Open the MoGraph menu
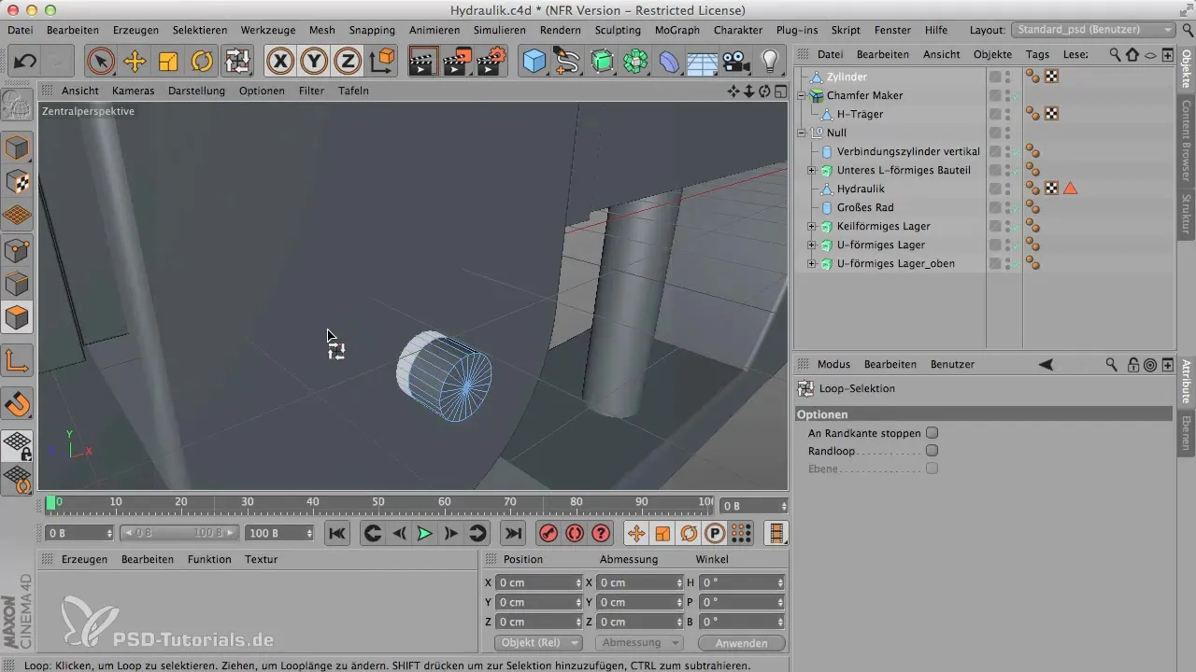Viewport: 1196px width, 672px height. (x=676, y=30)
